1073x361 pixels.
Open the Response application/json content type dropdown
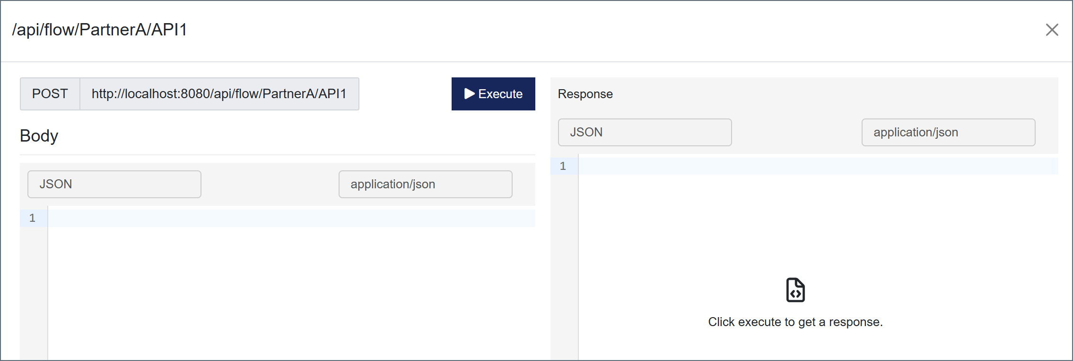(949, 132)
